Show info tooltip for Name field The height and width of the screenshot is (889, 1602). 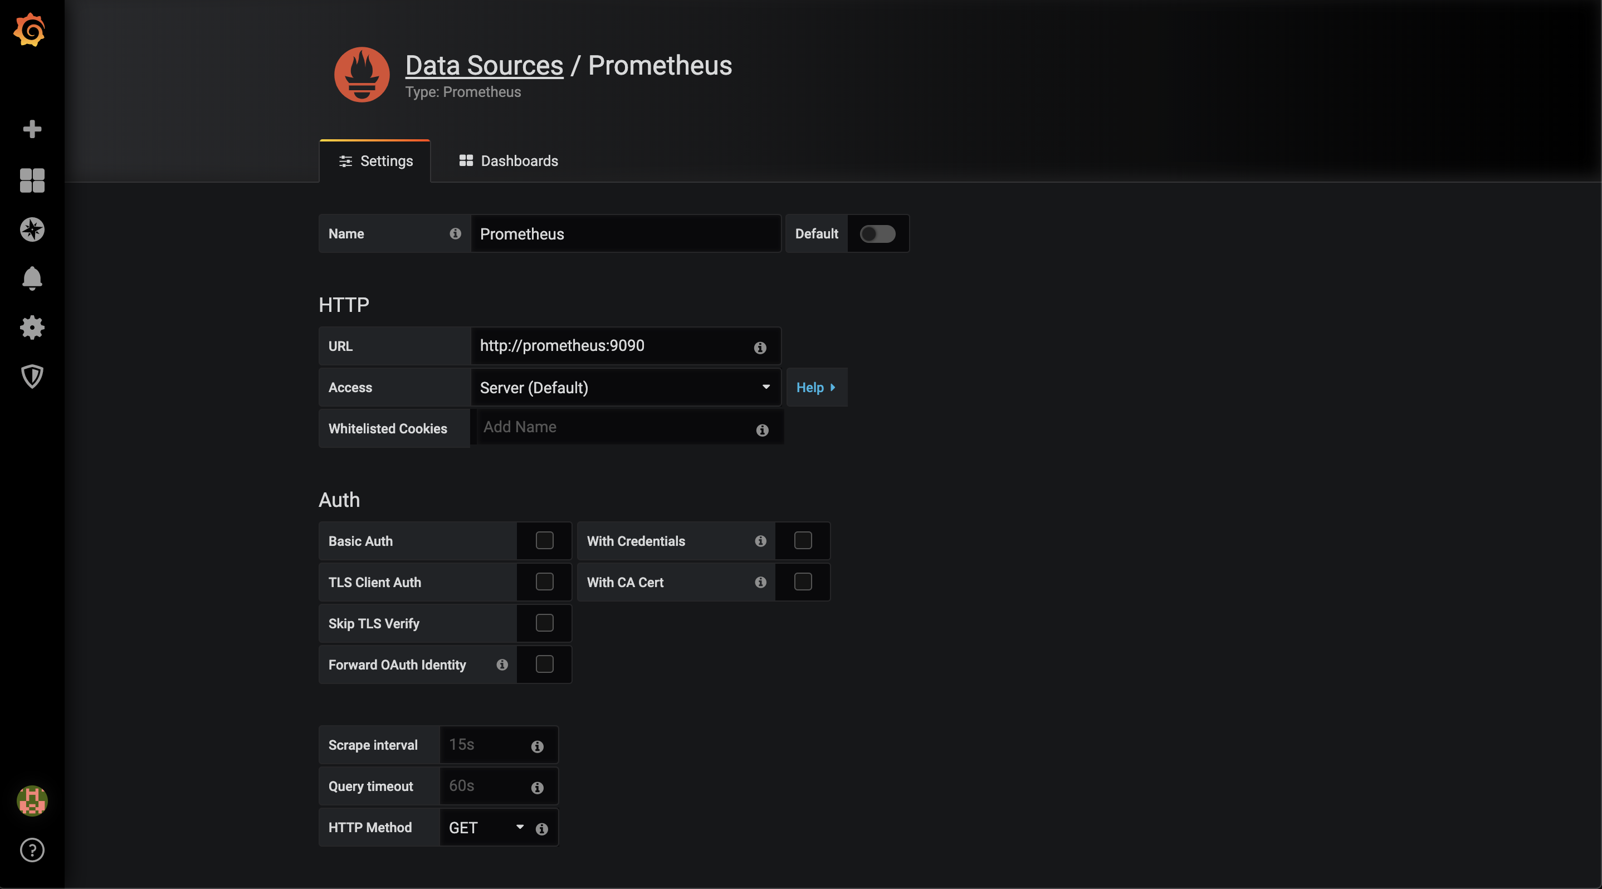tap(455, 234)
